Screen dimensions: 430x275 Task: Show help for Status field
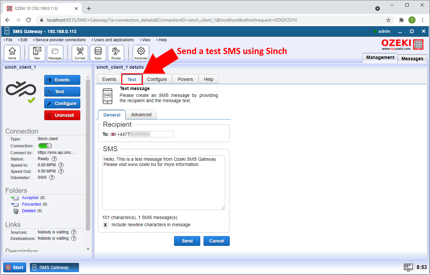click(54, 159)
